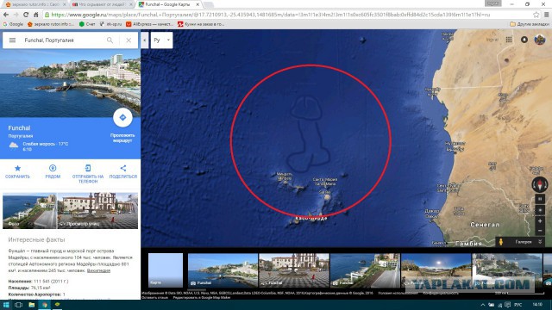Open the Street View (Просмотр улиц) thumbnail
The width and height of the screenshot is (552, 310).
coord(97,210)
